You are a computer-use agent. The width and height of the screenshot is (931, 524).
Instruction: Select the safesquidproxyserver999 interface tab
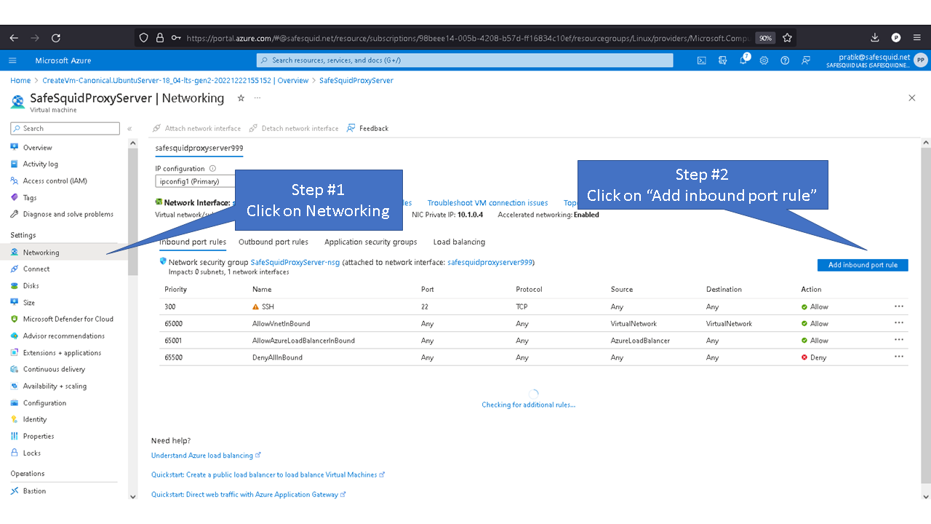[199, 148]
